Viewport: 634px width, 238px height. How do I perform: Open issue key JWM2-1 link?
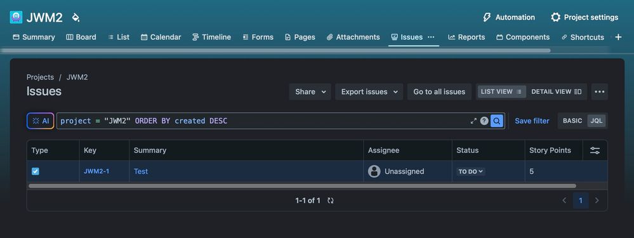click(96, 171)
